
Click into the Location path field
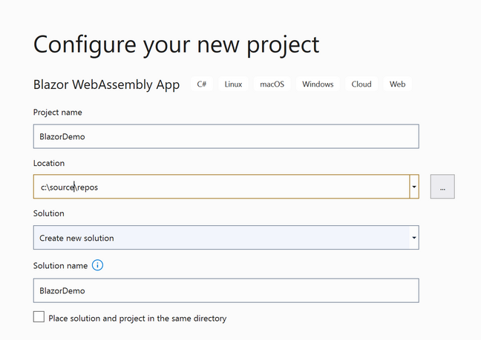221,187
